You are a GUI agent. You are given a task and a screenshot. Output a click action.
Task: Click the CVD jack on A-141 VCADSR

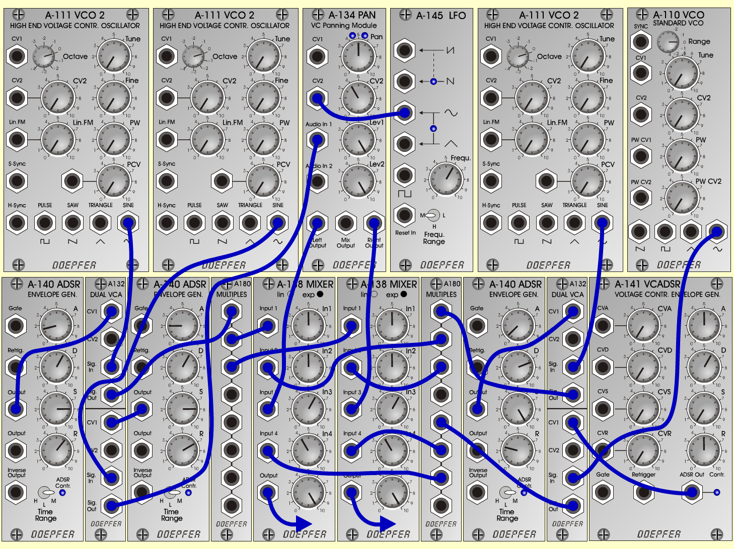603,367
